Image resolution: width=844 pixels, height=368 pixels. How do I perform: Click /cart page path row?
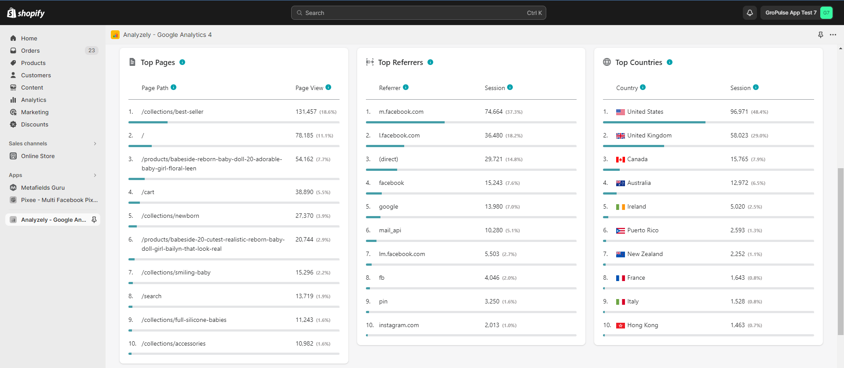(x=234, y=192)
